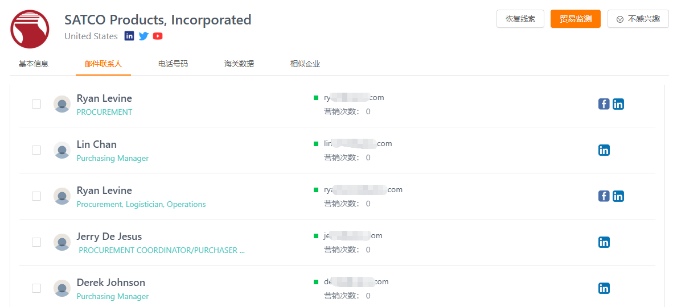Screen dimensions: 673x307
Task: Open LinkedIn icon for Ryan Levine Logistician row
Action: pos(618,196)
